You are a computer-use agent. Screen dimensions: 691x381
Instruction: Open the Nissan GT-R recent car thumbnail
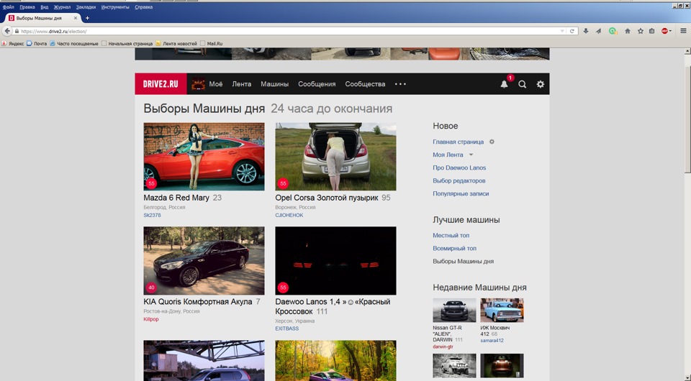click(x=454, y=310)
